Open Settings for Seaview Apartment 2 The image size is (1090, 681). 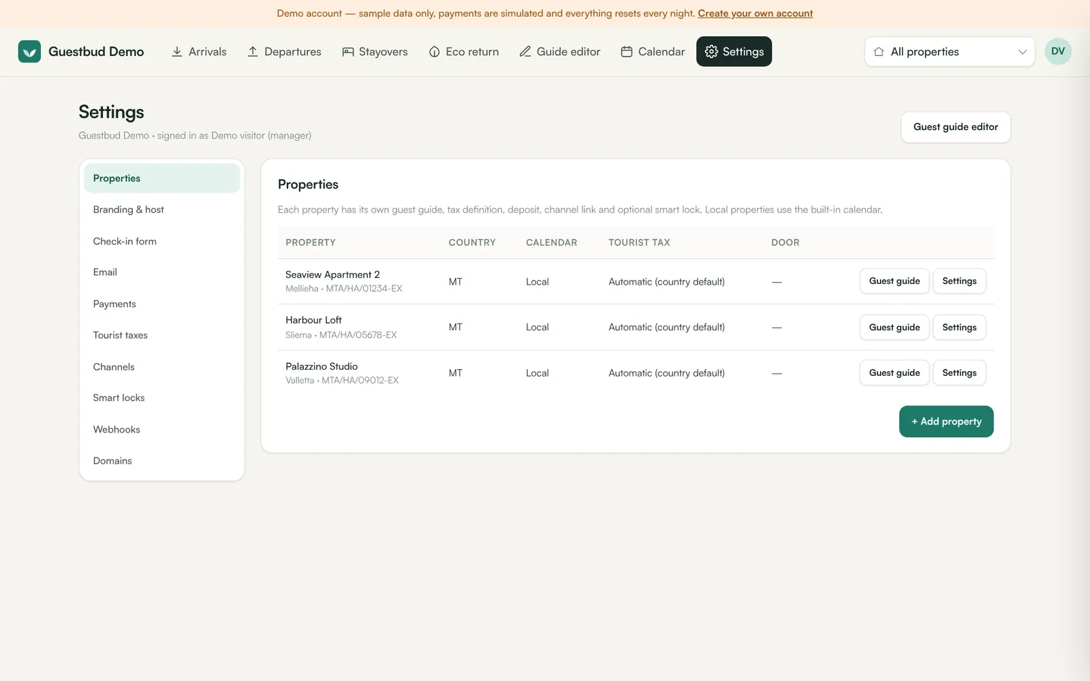pyautogui.click(x=959, y=281)
